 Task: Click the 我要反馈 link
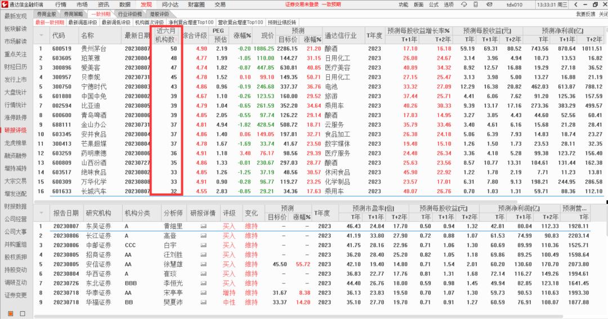pyautogui.click(x=585, y=14)
